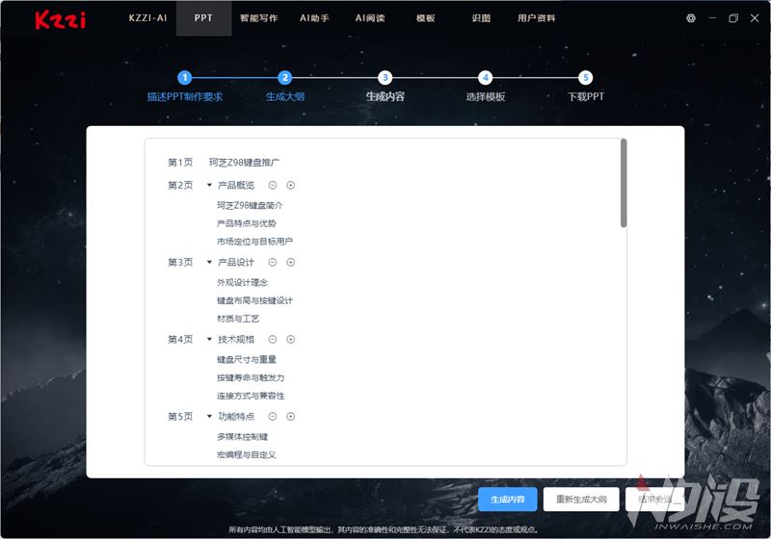Open the 用户资料 tab
The height and width of the screenshot is (539, 771).
(x=537, y=18)
